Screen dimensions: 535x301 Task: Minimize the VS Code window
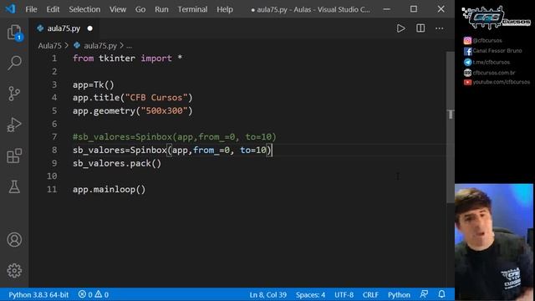[386, 9]
